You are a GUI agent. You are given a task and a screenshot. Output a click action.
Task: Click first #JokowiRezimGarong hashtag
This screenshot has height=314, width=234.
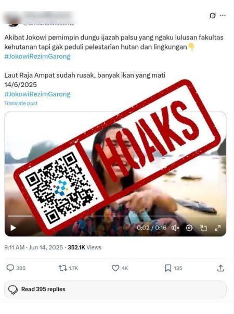point(37,56)
